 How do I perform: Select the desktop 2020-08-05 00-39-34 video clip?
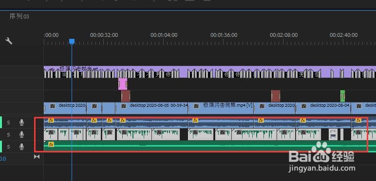coord(152,108)
